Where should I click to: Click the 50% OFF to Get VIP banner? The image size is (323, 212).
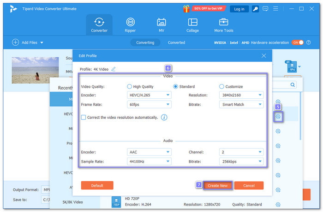[x=209, y=8]
